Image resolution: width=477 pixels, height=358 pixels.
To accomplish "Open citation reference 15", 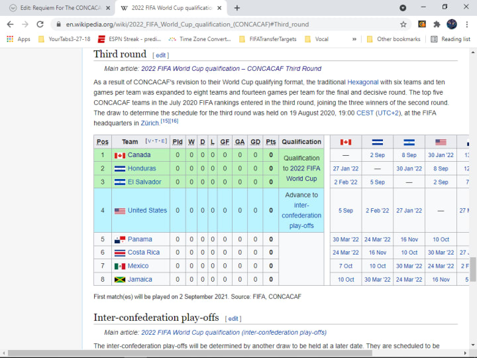I will click(165, 121).
